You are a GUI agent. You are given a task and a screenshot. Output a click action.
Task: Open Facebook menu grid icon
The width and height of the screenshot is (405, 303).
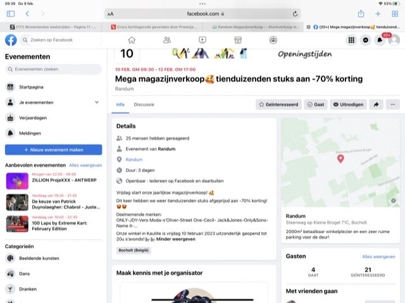351,40
